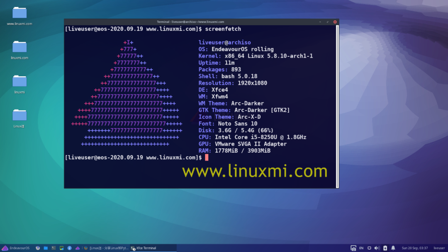
Task: Click the Resolution '1920x1080' value
Action: [x=252, y=83]
